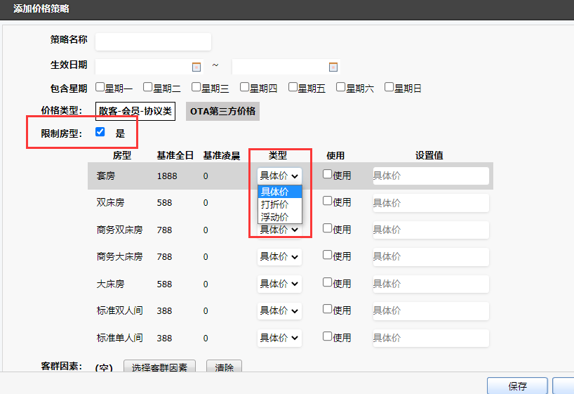Screen dimensions: 574x394
Task: Select 具体价 option in dropdown list
Action: [280, 192]
